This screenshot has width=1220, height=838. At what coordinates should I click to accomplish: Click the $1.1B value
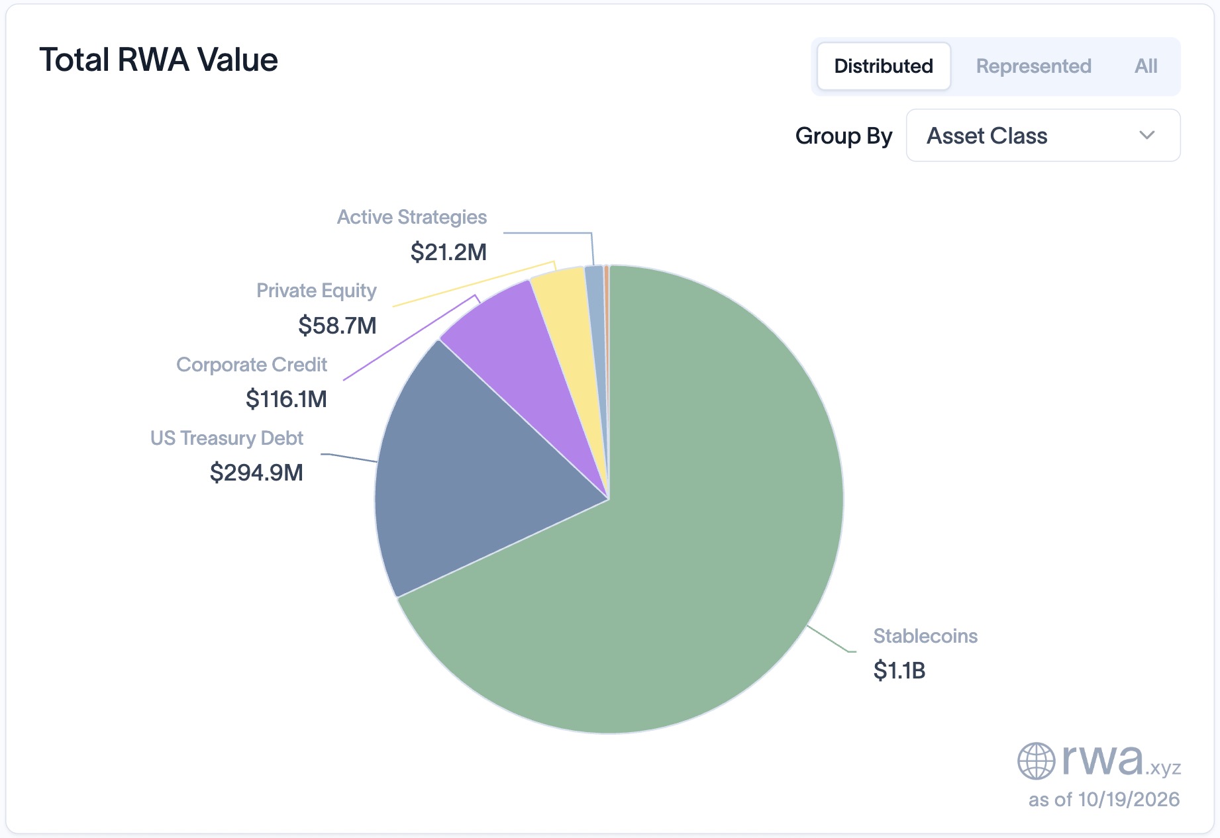point(899,671)
